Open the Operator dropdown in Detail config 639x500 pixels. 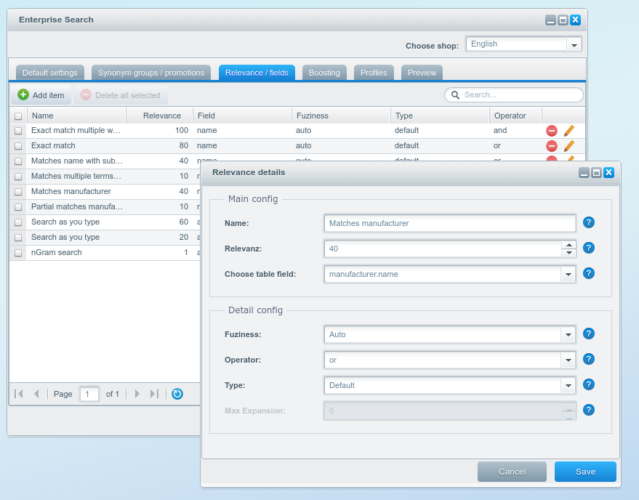coord(568,360)
